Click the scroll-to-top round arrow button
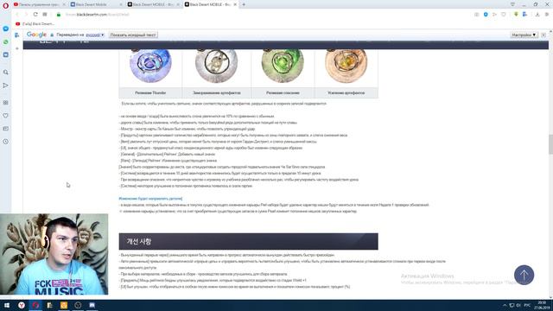Image resolution: width=553 pixels, height=311 pixels. [524, 275]
